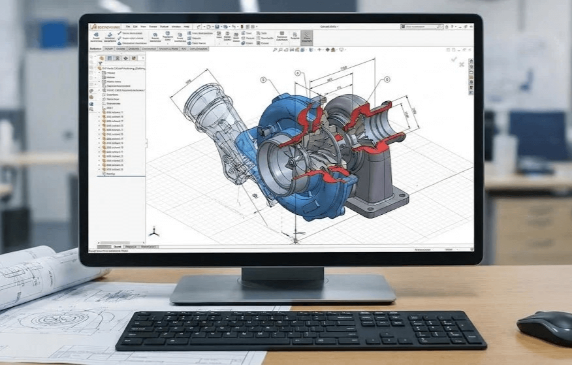The image size is (572, 365).
Task: Open the View Orientation dropdown arrow
Action: (x=306, y=50)
